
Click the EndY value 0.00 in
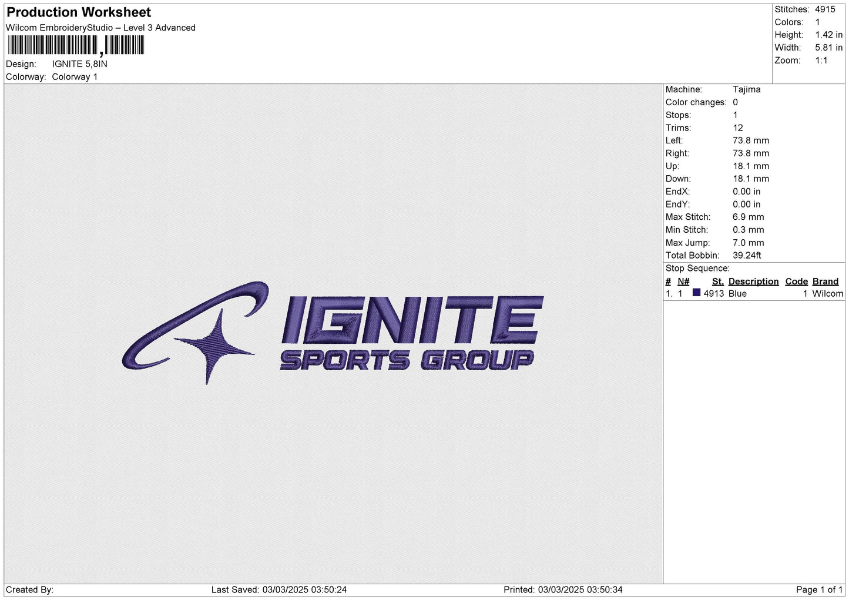click(x=746, y=205)
